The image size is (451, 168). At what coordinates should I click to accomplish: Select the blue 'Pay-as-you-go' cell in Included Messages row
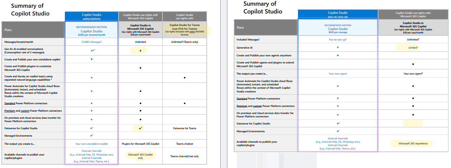[338, 39]
